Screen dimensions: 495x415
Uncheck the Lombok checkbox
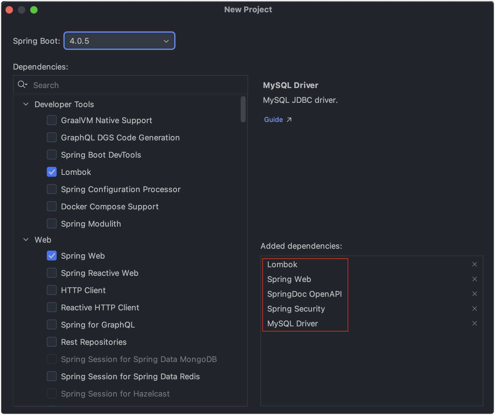(x=52, y=172)
